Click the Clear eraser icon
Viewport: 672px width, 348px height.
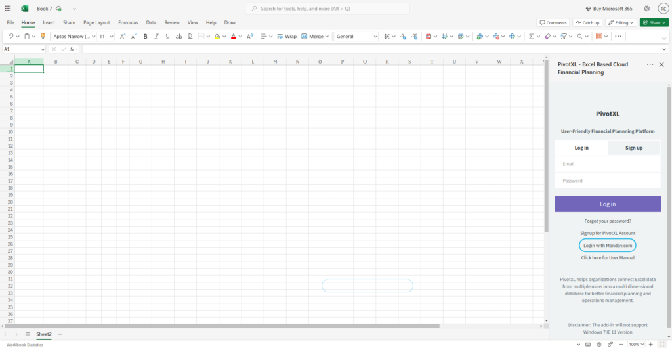tap(547, 36)
